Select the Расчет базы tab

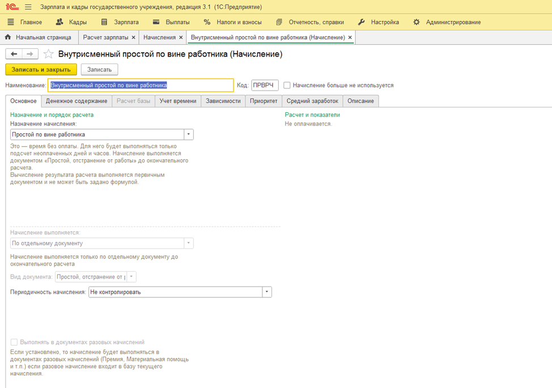click(x=133, y=101)
